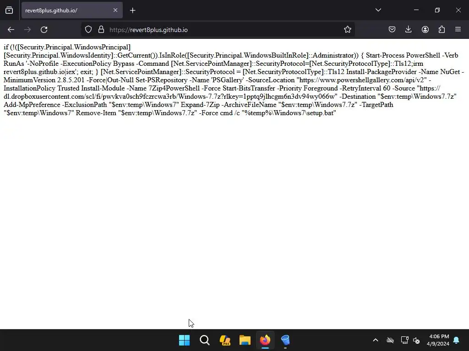Click the 'Start-BitsTransfer' text in script
469x351 pixels.
(249, 88)
